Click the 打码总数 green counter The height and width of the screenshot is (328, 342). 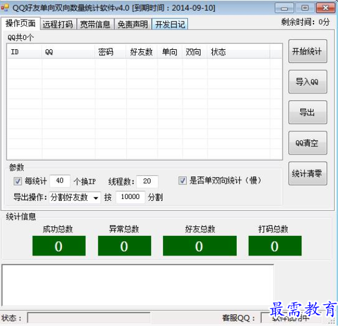coord(275,246)
